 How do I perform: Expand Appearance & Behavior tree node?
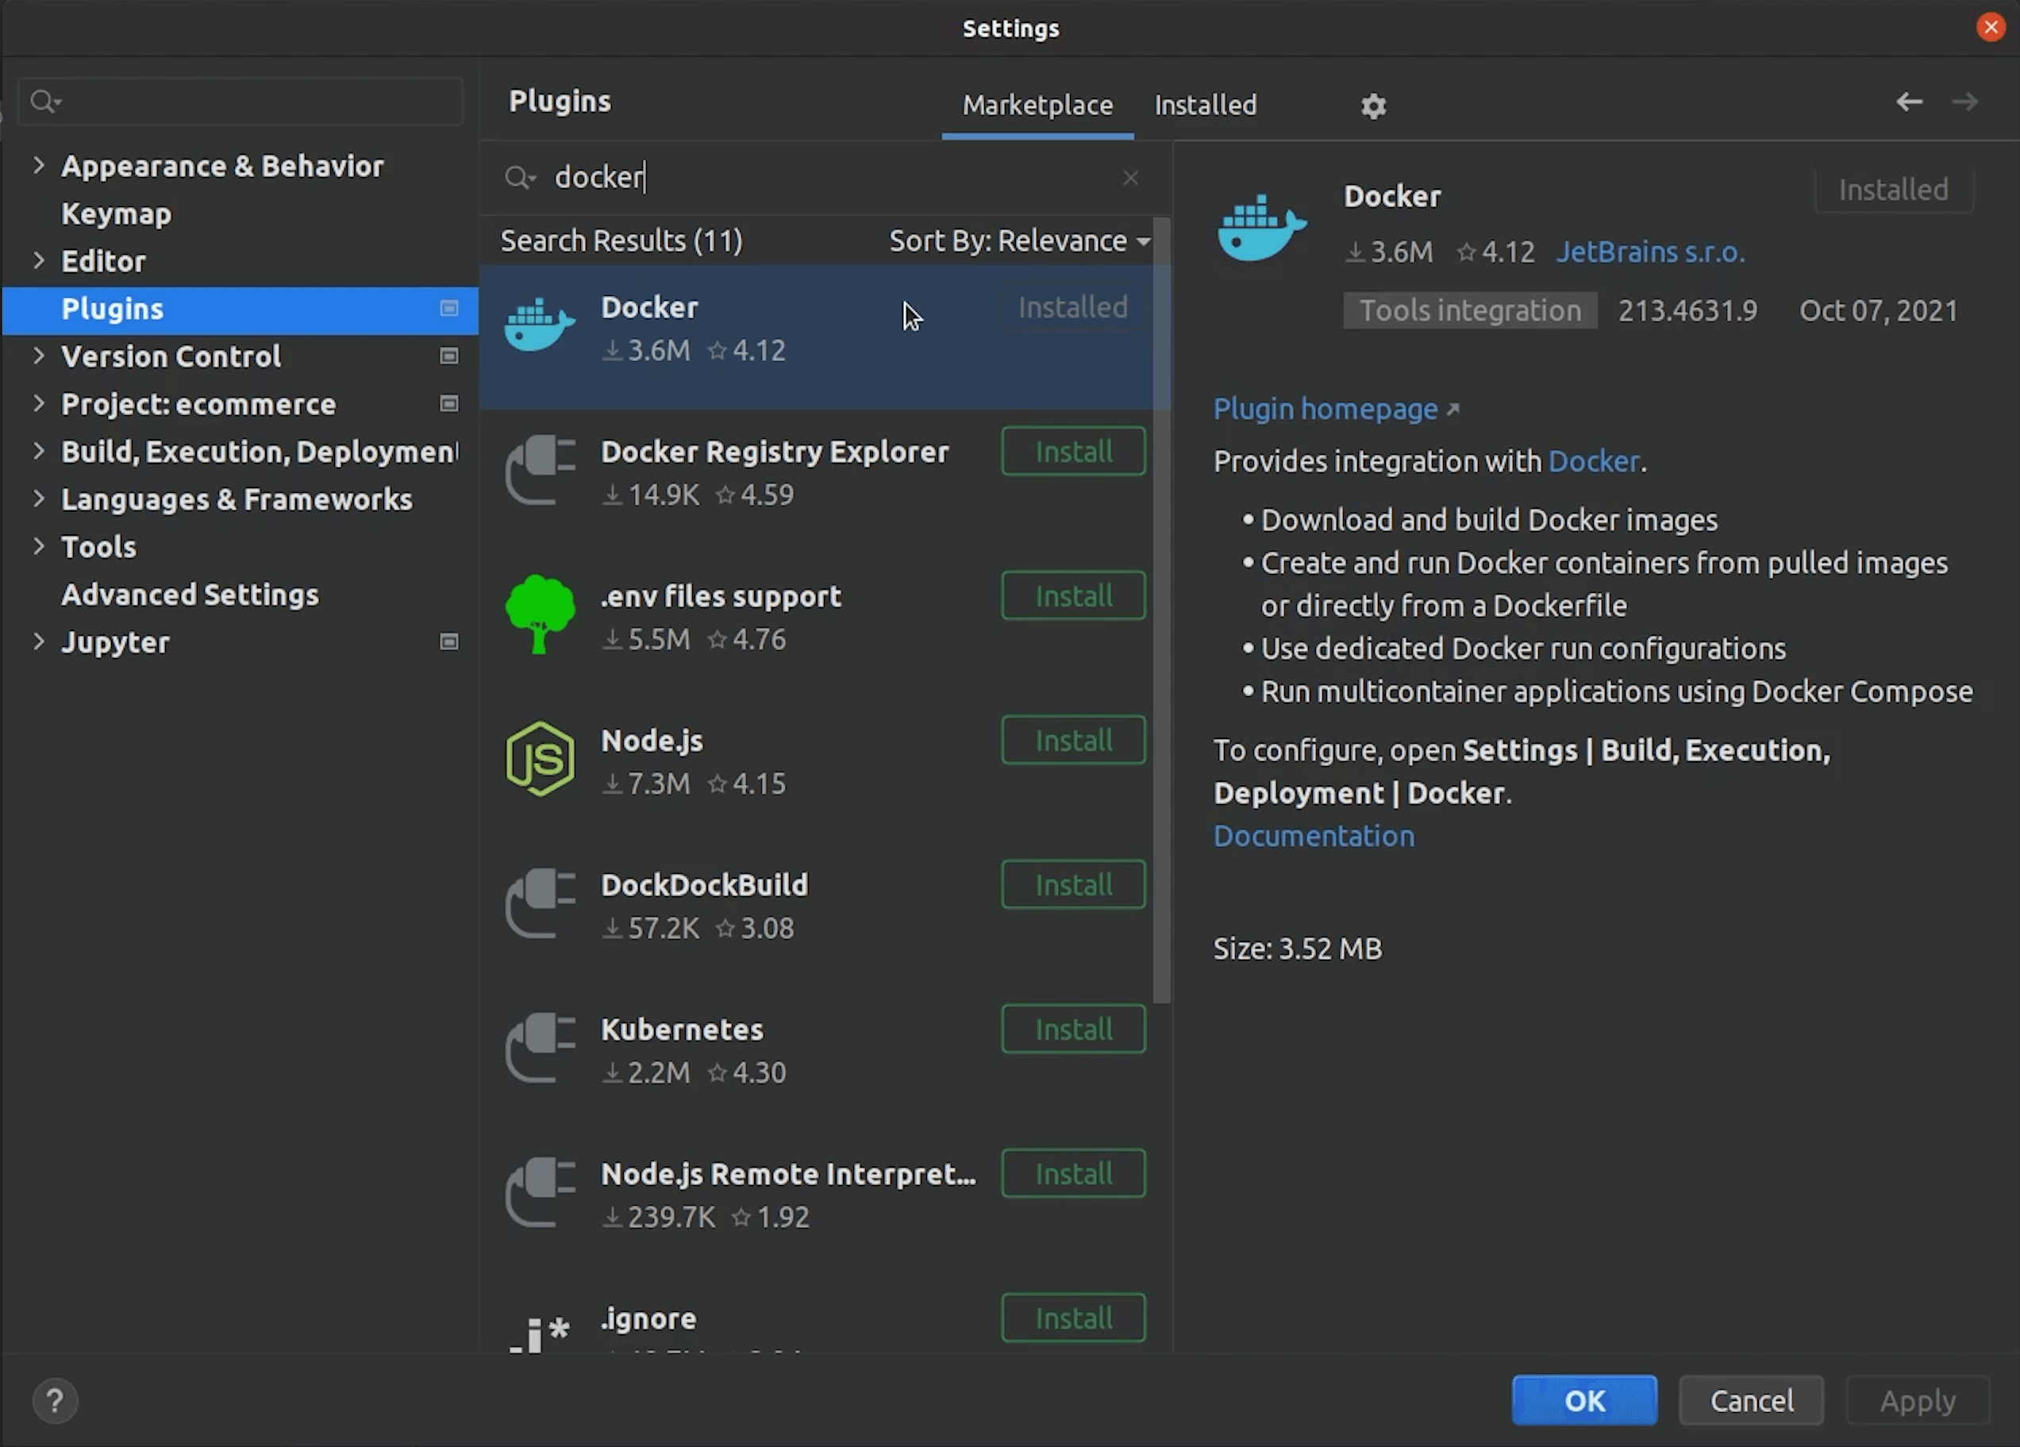[38, 166]
